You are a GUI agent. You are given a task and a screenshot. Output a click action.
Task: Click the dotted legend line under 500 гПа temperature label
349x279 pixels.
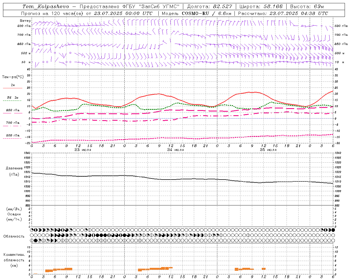pyautogui.click(x=12, y=138)
